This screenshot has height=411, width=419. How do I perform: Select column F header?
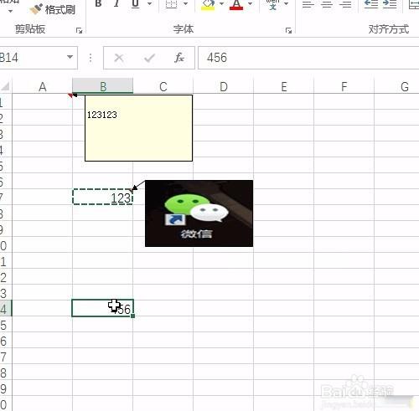pos(344,86)
